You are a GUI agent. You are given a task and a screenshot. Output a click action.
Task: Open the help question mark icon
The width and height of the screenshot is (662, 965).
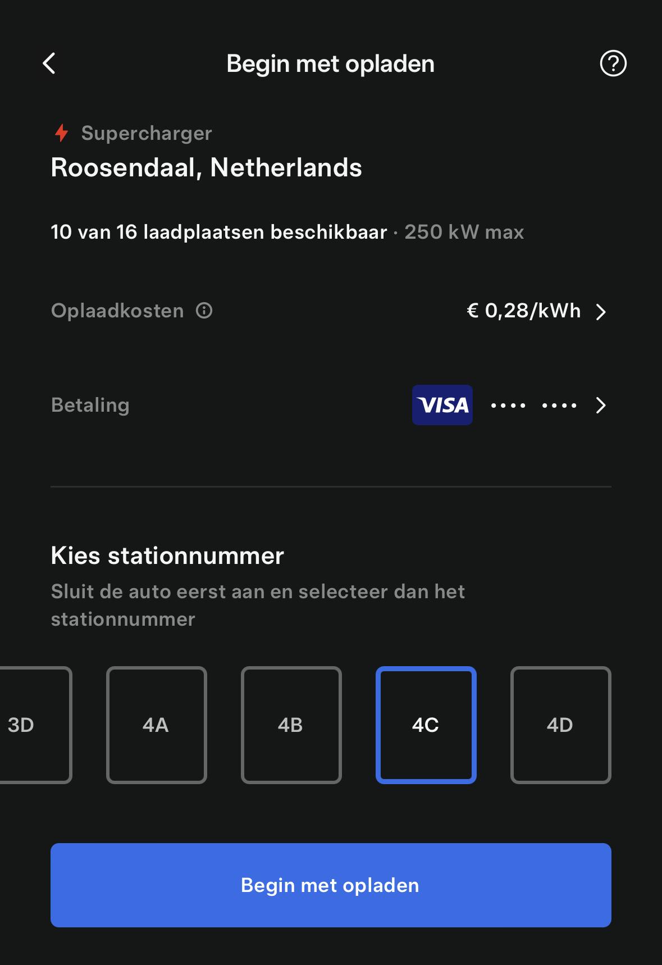pyautogui.click(x=613, y=63)
